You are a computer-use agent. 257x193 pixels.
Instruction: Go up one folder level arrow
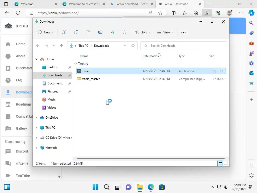[x=62, y=46]
